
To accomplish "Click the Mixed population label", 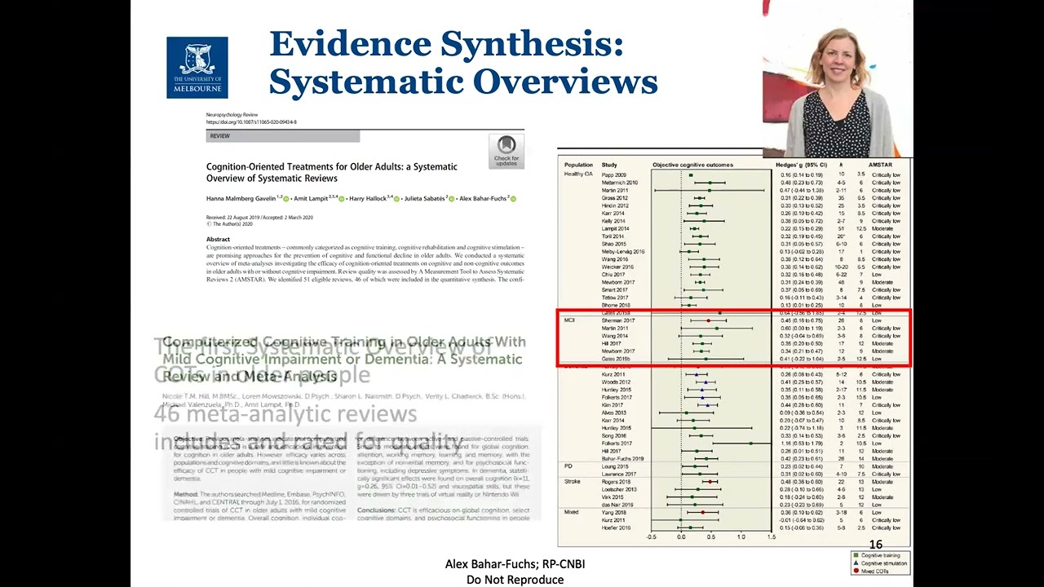I will tap(571, 513).
